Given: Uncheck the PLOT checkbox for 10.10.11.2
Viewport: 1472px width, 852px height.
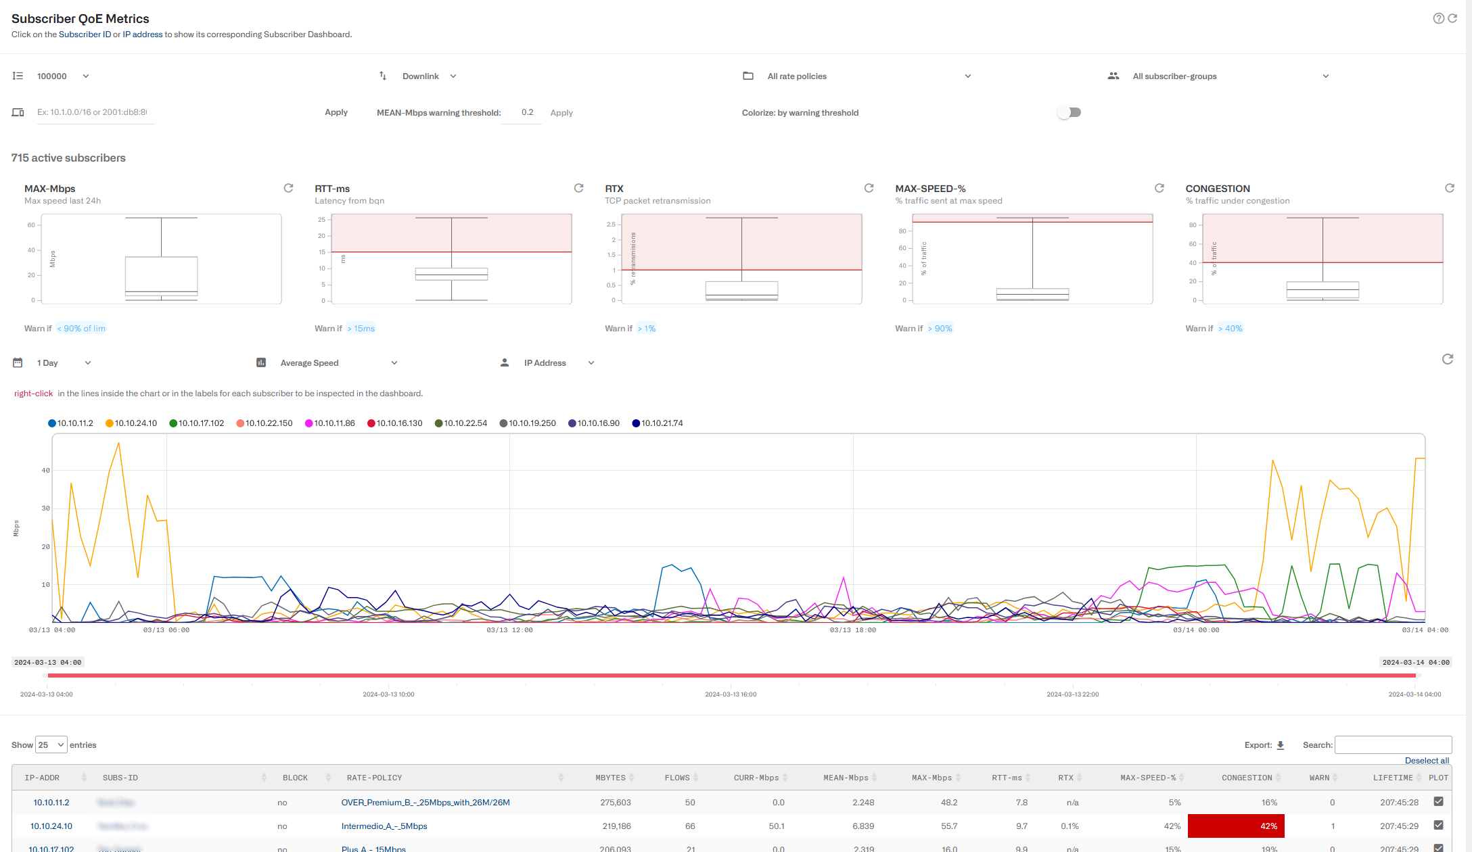Looking at the screenshot, I should click(x=1440, y=802).
